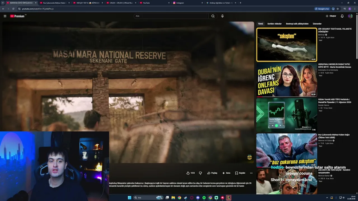Image resolution: width=358 pixels, height=201 pixels.
Task: Open 'Buz Çukurunda Mahsur Kalan Dağcı' title
Action: coord(334,136)
